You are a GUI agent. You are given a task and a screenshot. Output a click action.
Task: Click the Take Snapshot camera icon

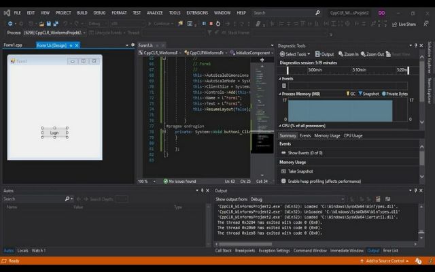coord(283,171)
